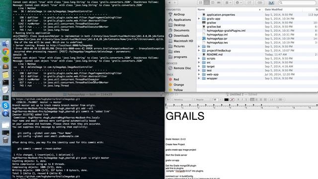Viewport: 318px width, 179px height.
Task: Open Sublime Text from the Dock
Action: 5,67
